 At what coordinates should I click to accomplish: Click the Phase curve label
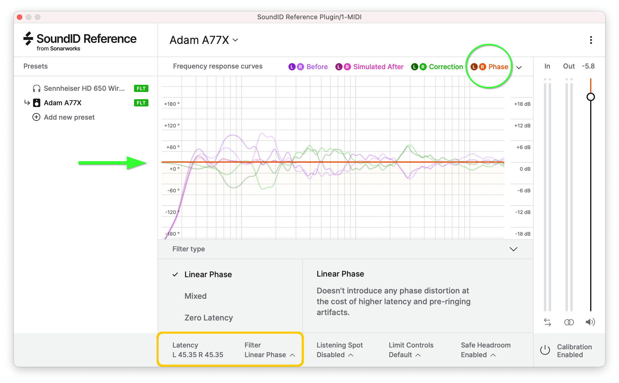[498, 67]
